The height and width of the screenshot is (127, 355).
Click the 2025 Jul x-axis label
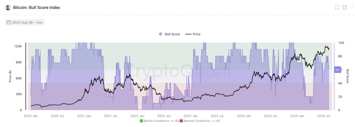pyautogui.click(x=323, y=116)
